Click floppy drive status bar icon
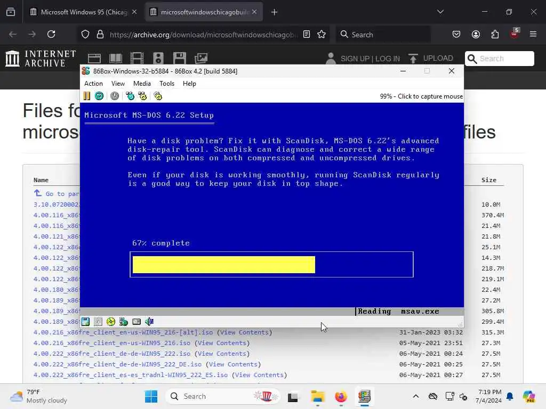Image resolution: width=546 pixels, height=409 pixels. 85,322
